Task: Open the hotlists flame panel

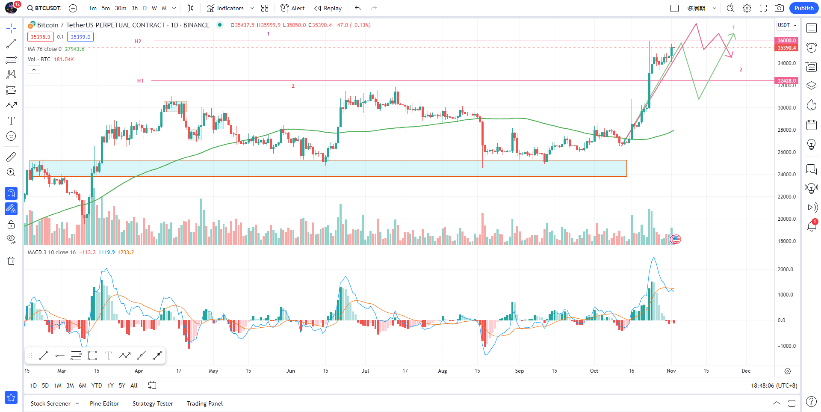Action: [811, 105]
